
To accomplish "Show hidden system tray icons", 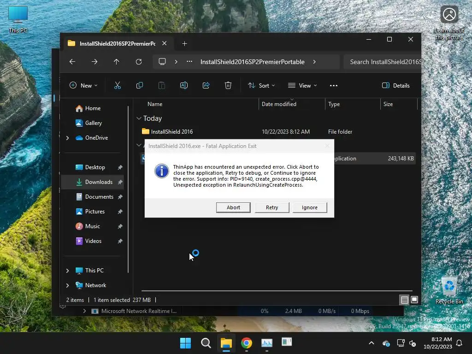I will (x=372, y=343).
